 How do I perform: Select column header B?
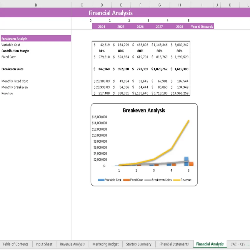click(36, 5)
